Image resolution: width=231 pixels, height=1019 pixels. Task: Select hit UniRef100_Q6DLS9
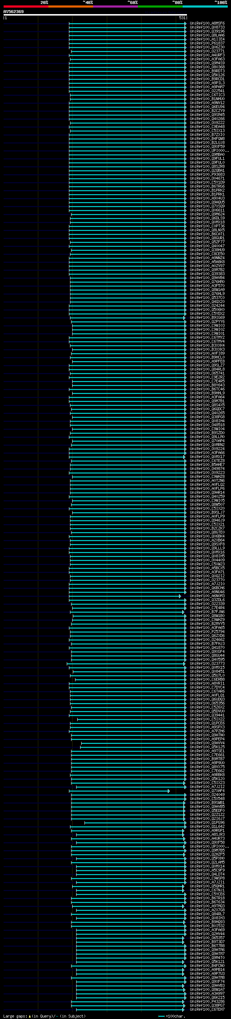tap(207, 218)
